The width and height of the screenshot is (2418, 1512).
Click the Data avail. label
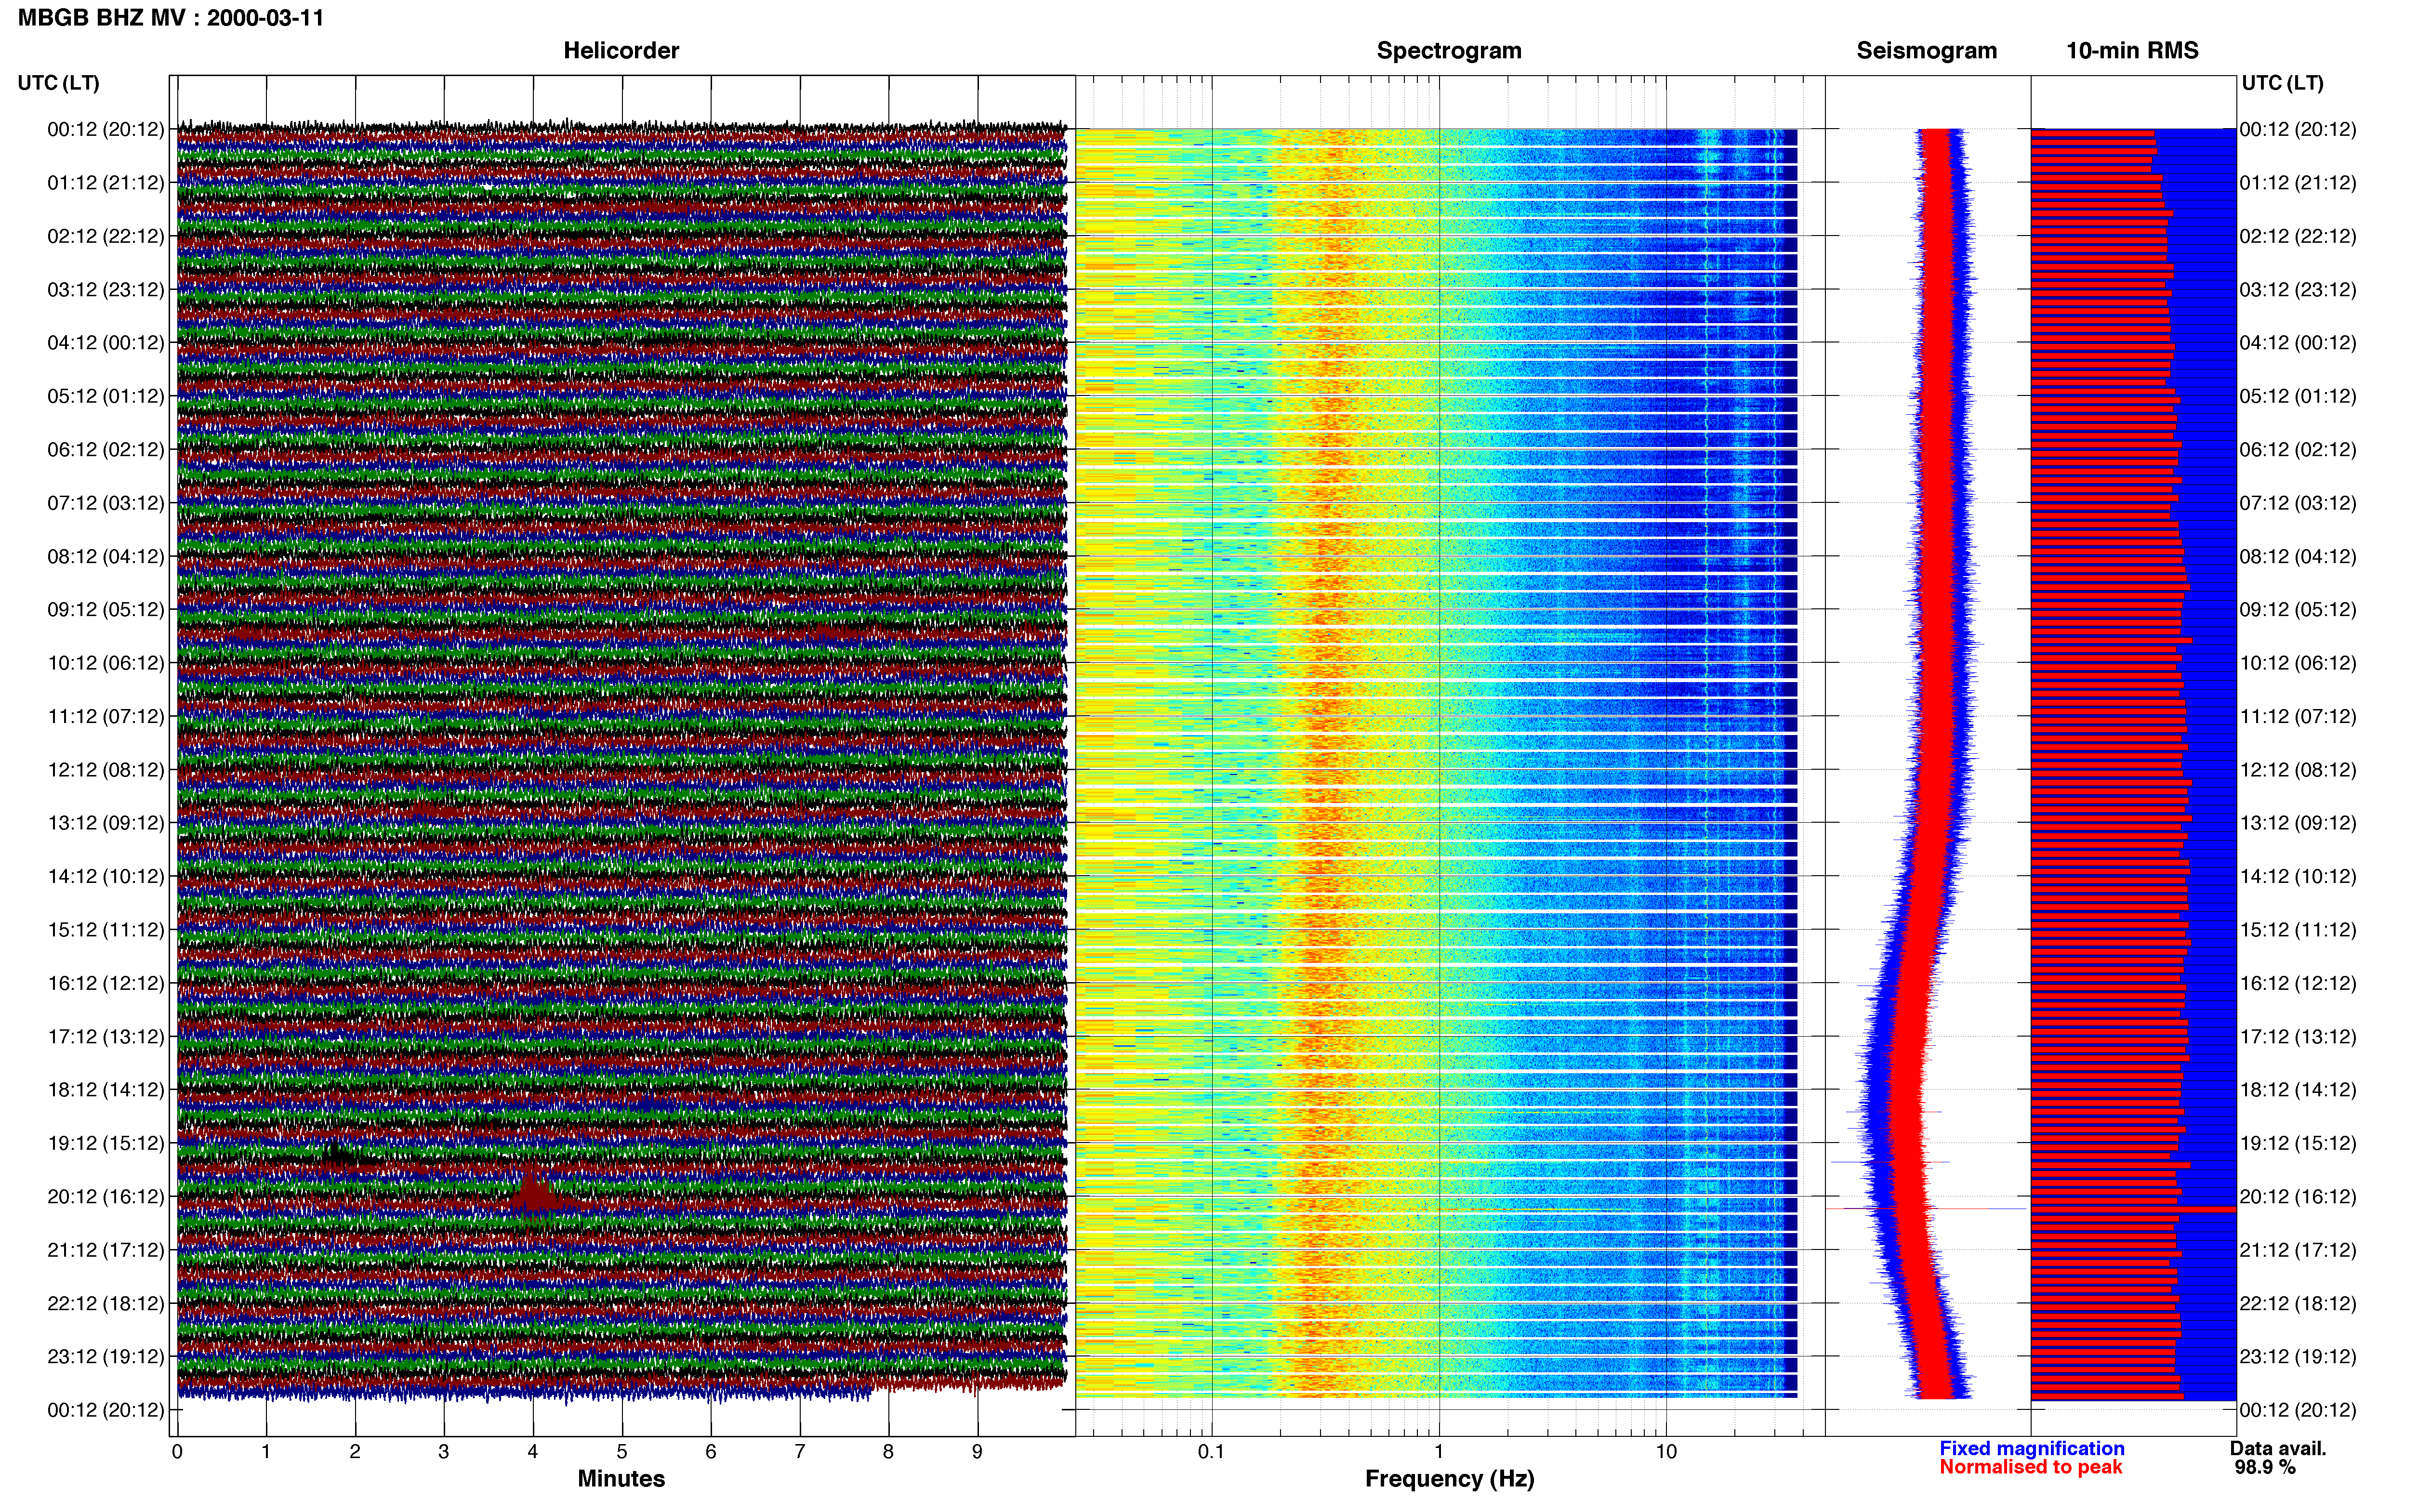[2278, 1448]
